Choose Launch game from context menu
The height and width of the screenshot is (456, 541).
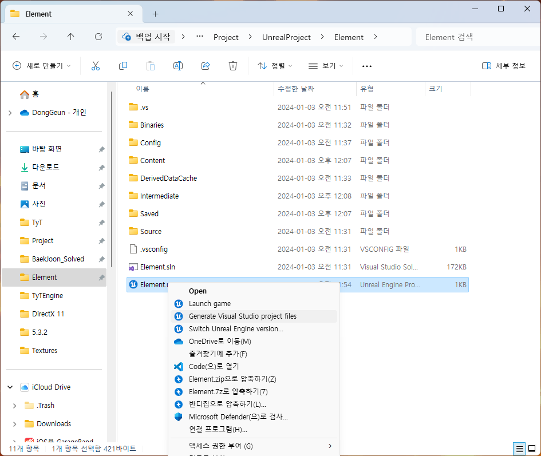tap(210, 303)
